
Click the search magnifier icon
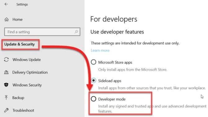click(x=76, y=32)
